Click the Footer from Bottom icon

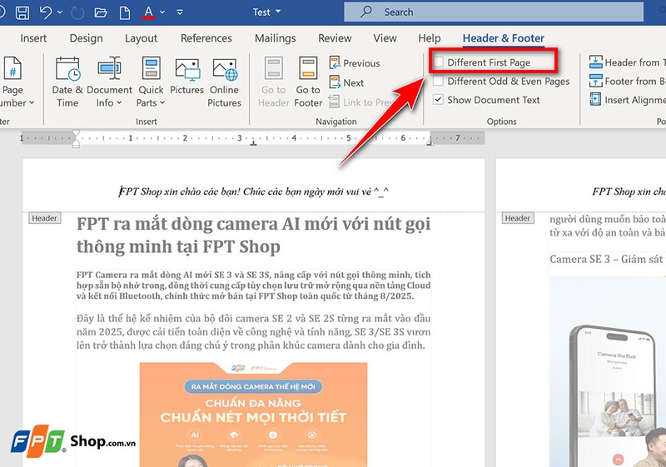pos(595,81)
